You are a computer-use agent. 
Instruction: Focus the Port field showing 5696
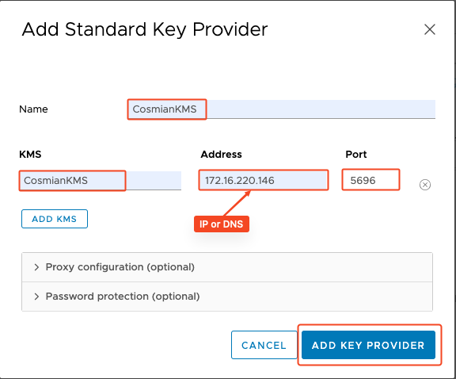tap(370, 180)
